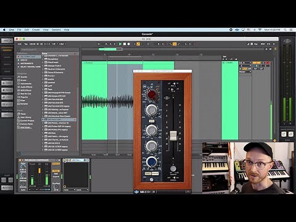This screenshot has height=222, width=296.
Task: Toggle the arrangement Loop switch
Action: click(175, 44)
